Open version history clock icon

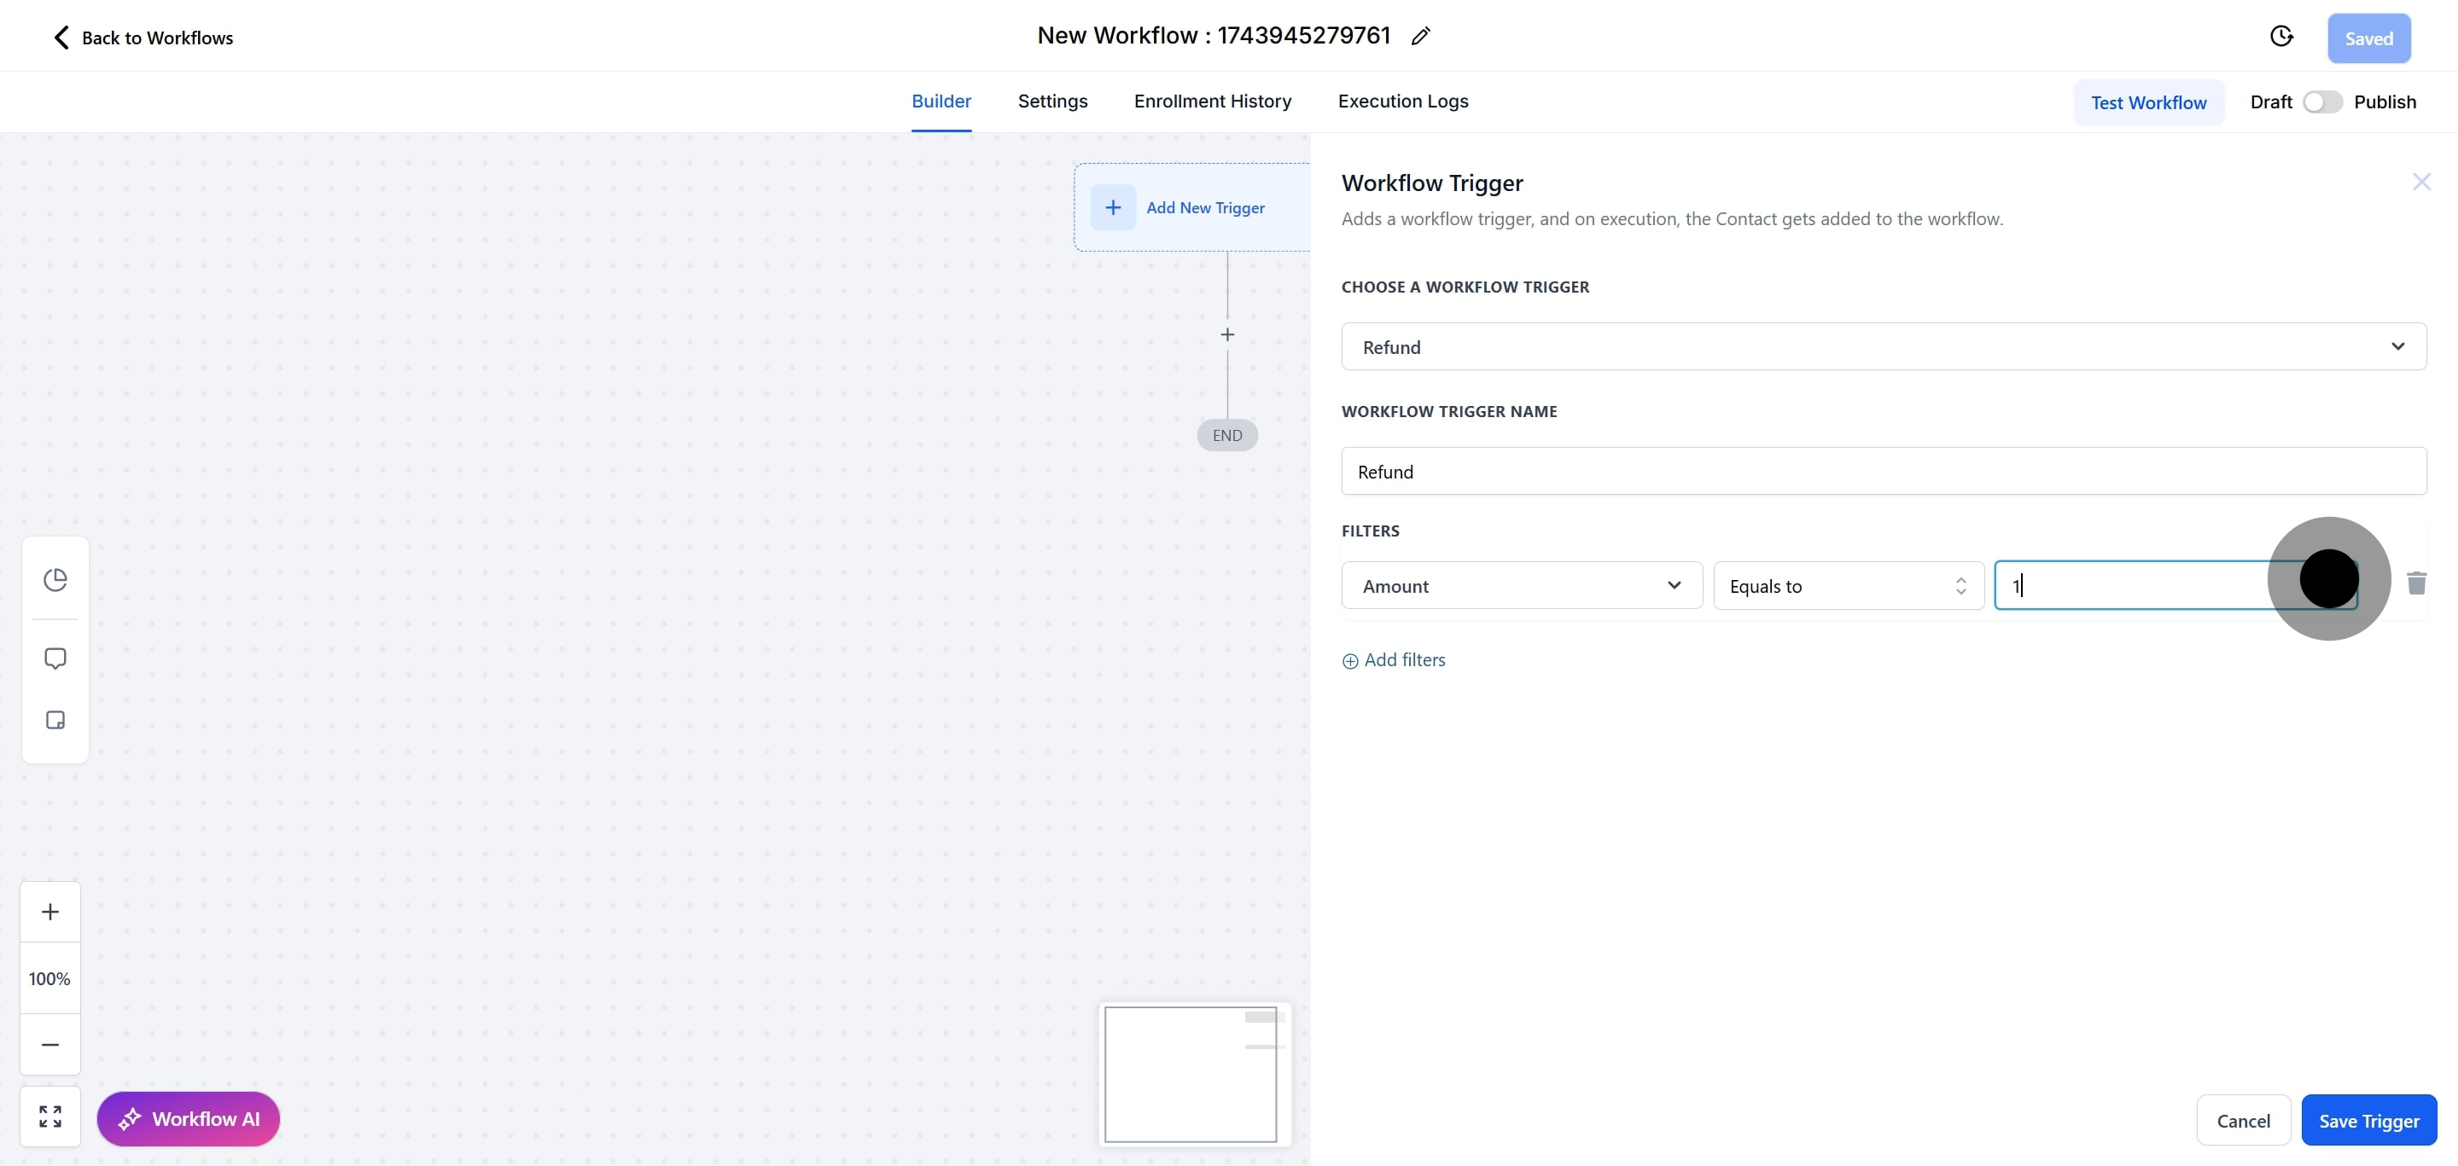pyautogui.click(x=2280, y=36)
